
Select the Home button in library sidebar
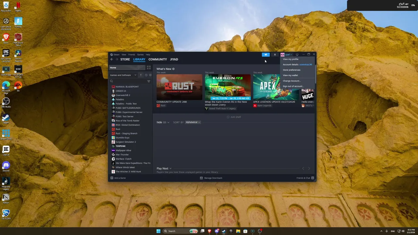tap(127, 68)
